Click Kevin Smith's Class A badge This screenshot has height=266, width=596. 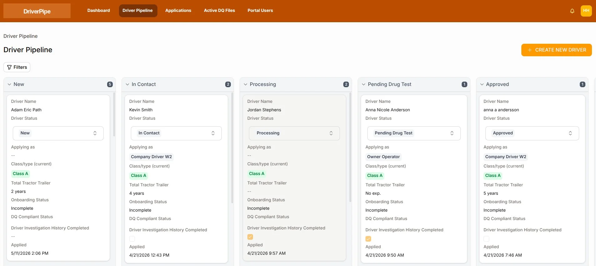139,176
